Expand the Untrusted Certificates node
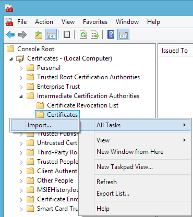The height and width of the screenshot is (217, 193). pyautogui.click(x=21, y=143)
